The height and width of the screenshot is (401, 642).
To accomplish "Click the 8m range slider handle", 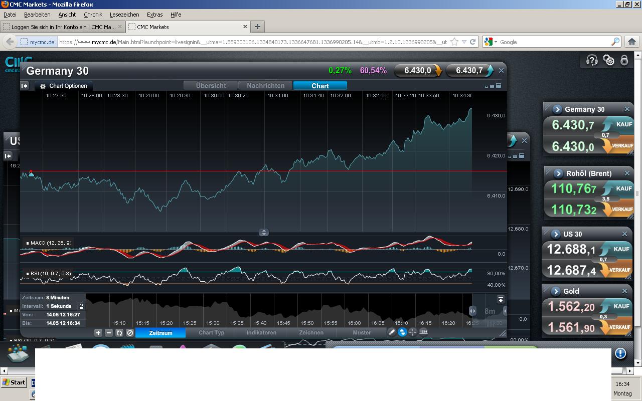I will point(472,311).
